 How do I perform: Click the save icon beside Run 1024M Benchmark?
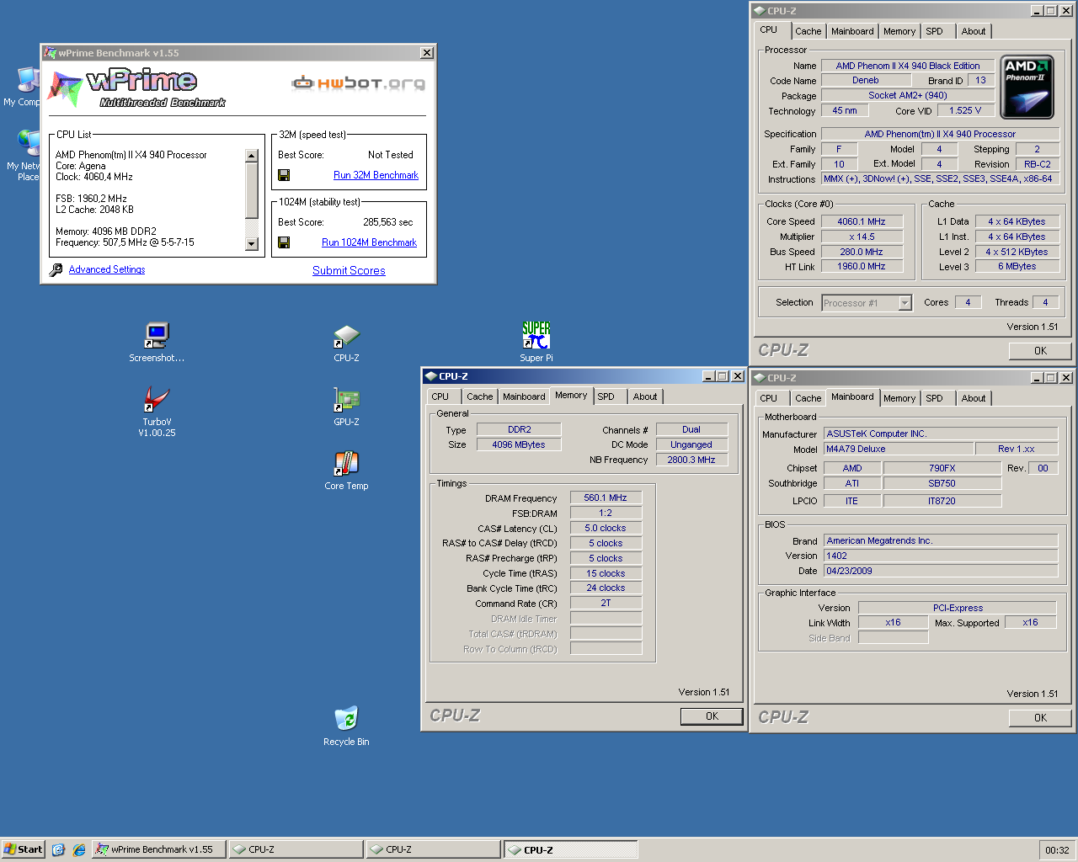coord(284,242)
